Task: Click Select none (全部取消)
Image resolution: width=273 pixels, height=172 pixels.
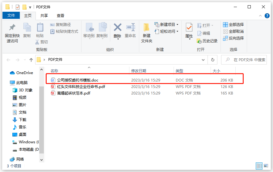Action: pyautogui.click(x=233, y=31)
